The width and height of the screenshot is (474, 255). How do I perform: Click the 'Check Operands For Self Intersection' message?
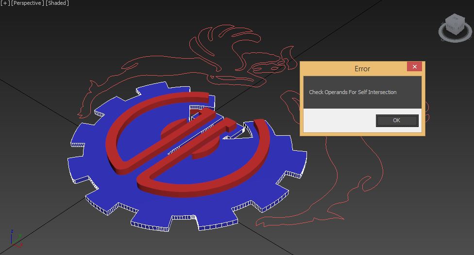tap(353, 92)
